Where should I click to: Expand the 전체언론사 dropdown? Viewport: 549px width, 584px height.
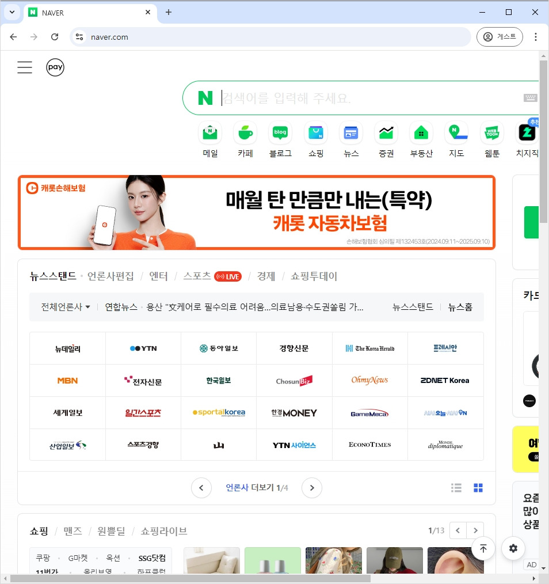66,307
